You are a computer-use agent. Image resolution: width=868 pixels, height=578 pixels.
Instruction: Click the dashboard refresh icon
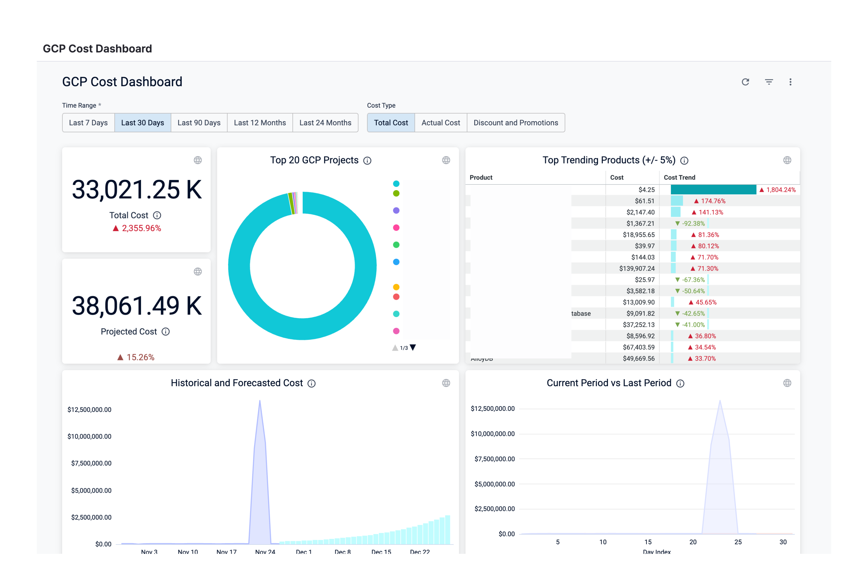coord(745,82)
